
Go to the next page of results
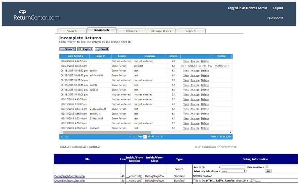coord(158,137)
